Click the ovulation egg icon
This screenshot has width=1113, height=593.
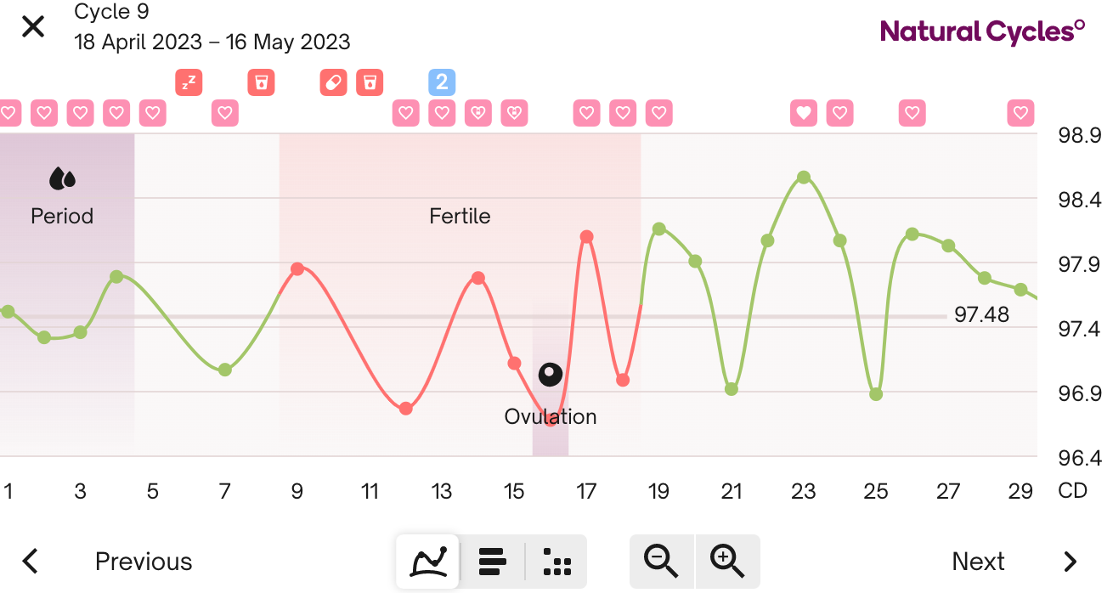coord(551,375)
